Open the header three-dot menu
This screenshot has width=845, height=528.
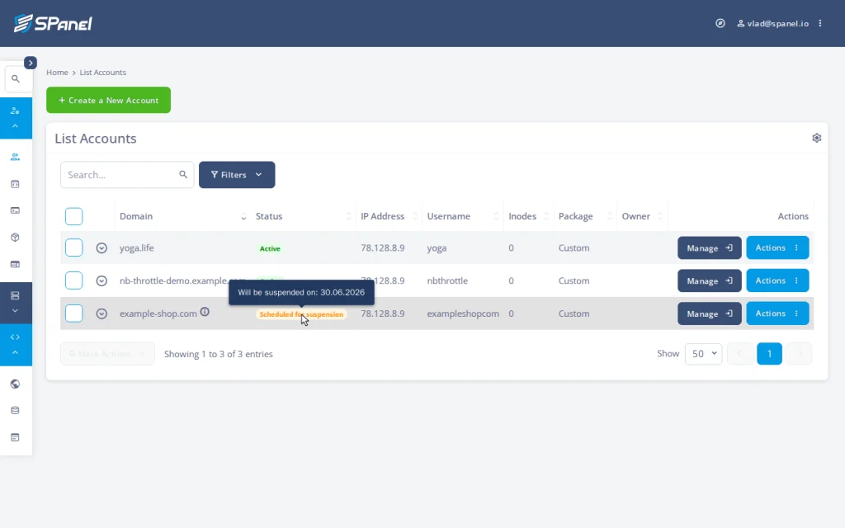[x=820, y=23]
